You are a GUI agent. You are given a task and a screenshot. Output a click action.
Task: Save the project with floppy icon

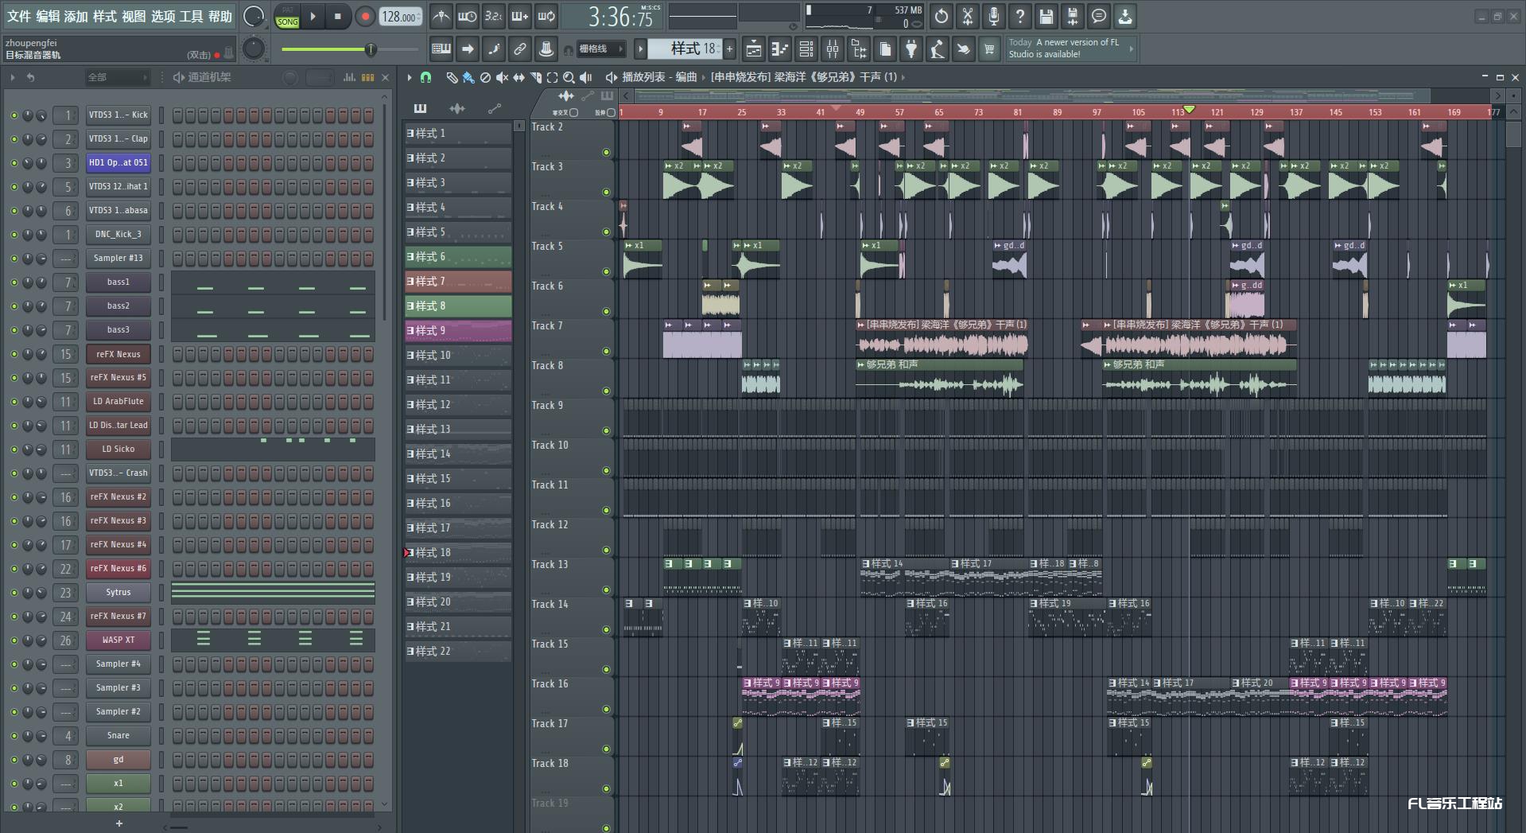(x=1046, y=16)
